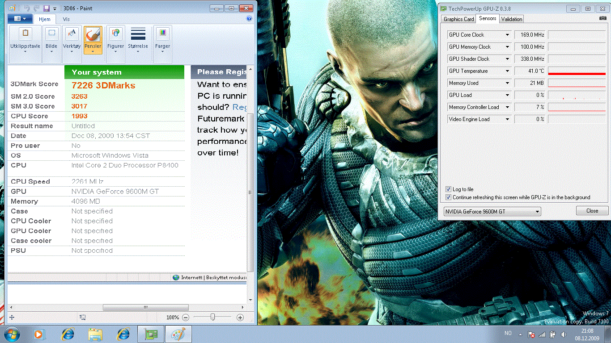The width and height of the screenshot is (611, 343).
Task: Open the Windows Start orb
Action: (12, 334)
